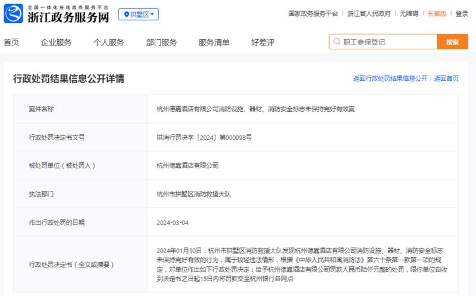The width and height of the screenshot is (476, 296).
Task: Open the 好差评 navigation item
Action: pyautogui.click(x=262, y=42)
